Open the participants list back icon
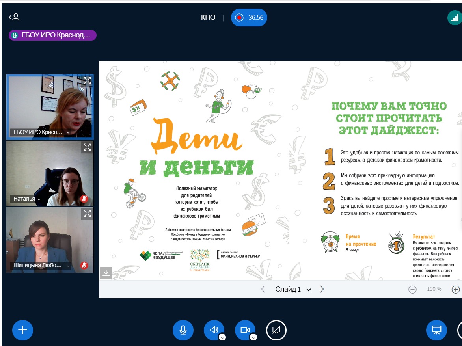The height and width of the screenshot is (346, 462). coord(14,17)
